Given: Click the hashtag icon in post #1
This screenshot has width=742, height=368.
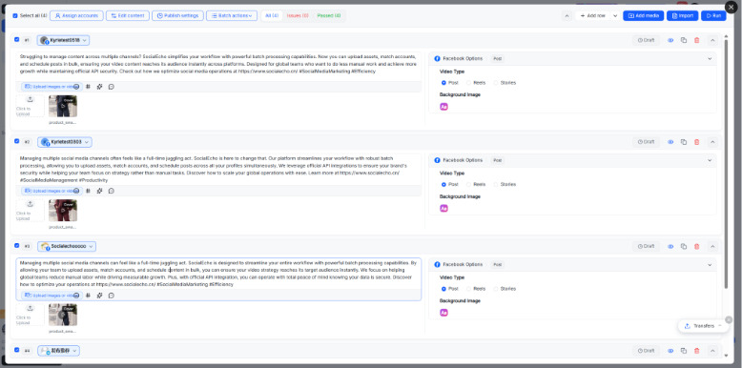Looking at the screenshot, I should click(x=88, y=87).
